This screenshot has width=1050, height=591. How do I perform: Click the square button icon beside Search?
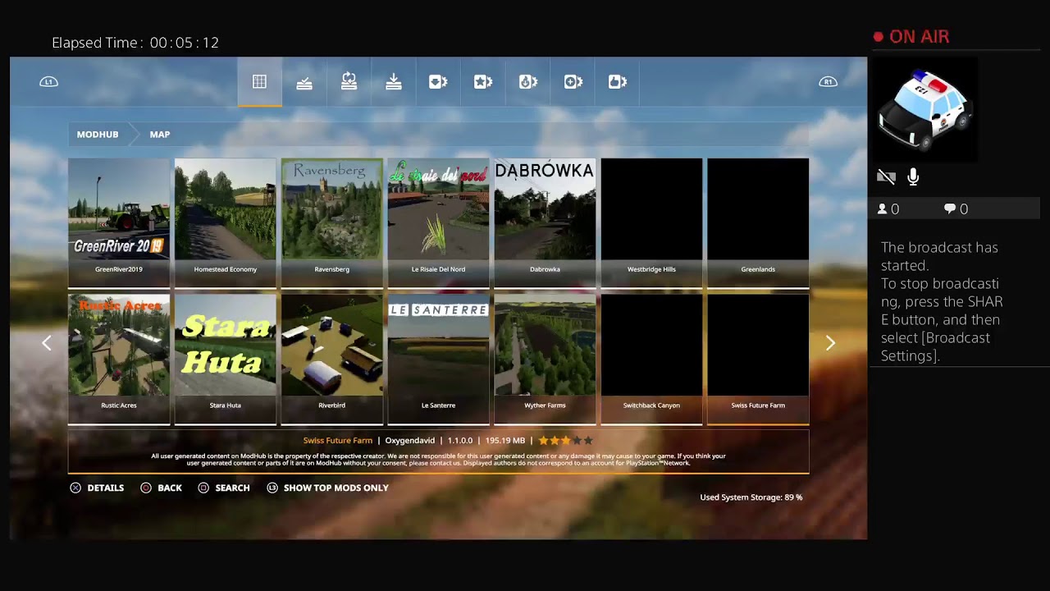tap(203, 488)
